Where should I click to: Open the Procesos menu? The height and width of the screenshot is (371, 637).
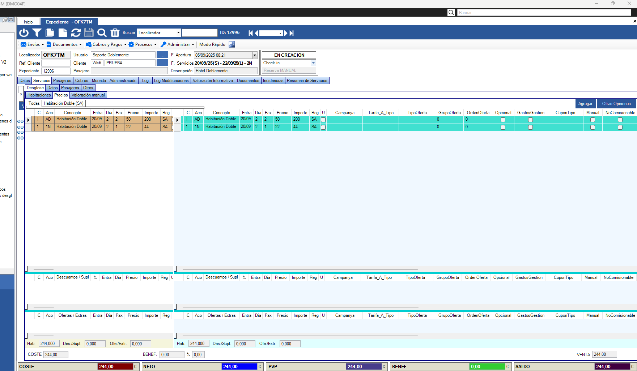(143, 44)
